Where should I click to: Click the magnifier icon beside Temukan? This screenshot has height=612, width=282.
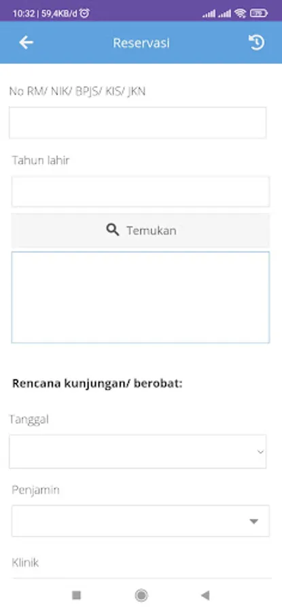[x=112, y=231]
